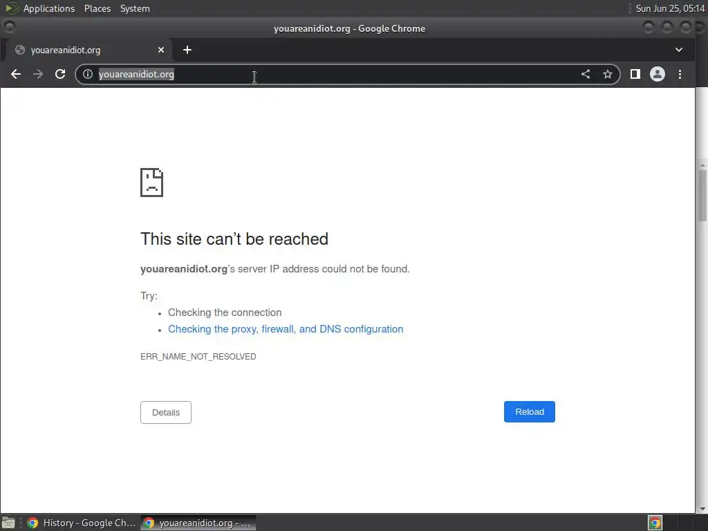Open proxy, firewall, and DNS configuration link
This screenshot has width=708, height=531.
click(x=286, y=329)
